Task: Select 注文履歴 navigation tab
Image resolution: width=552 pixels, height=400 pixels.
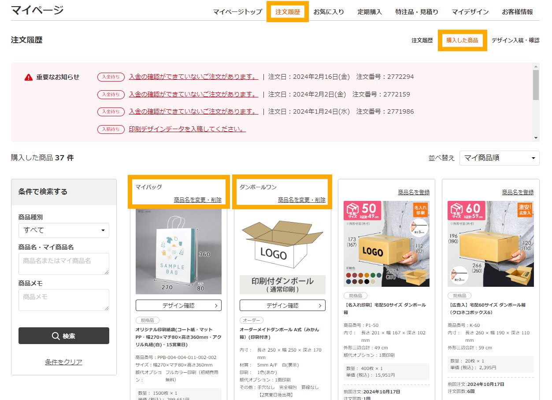Action: 288,12
